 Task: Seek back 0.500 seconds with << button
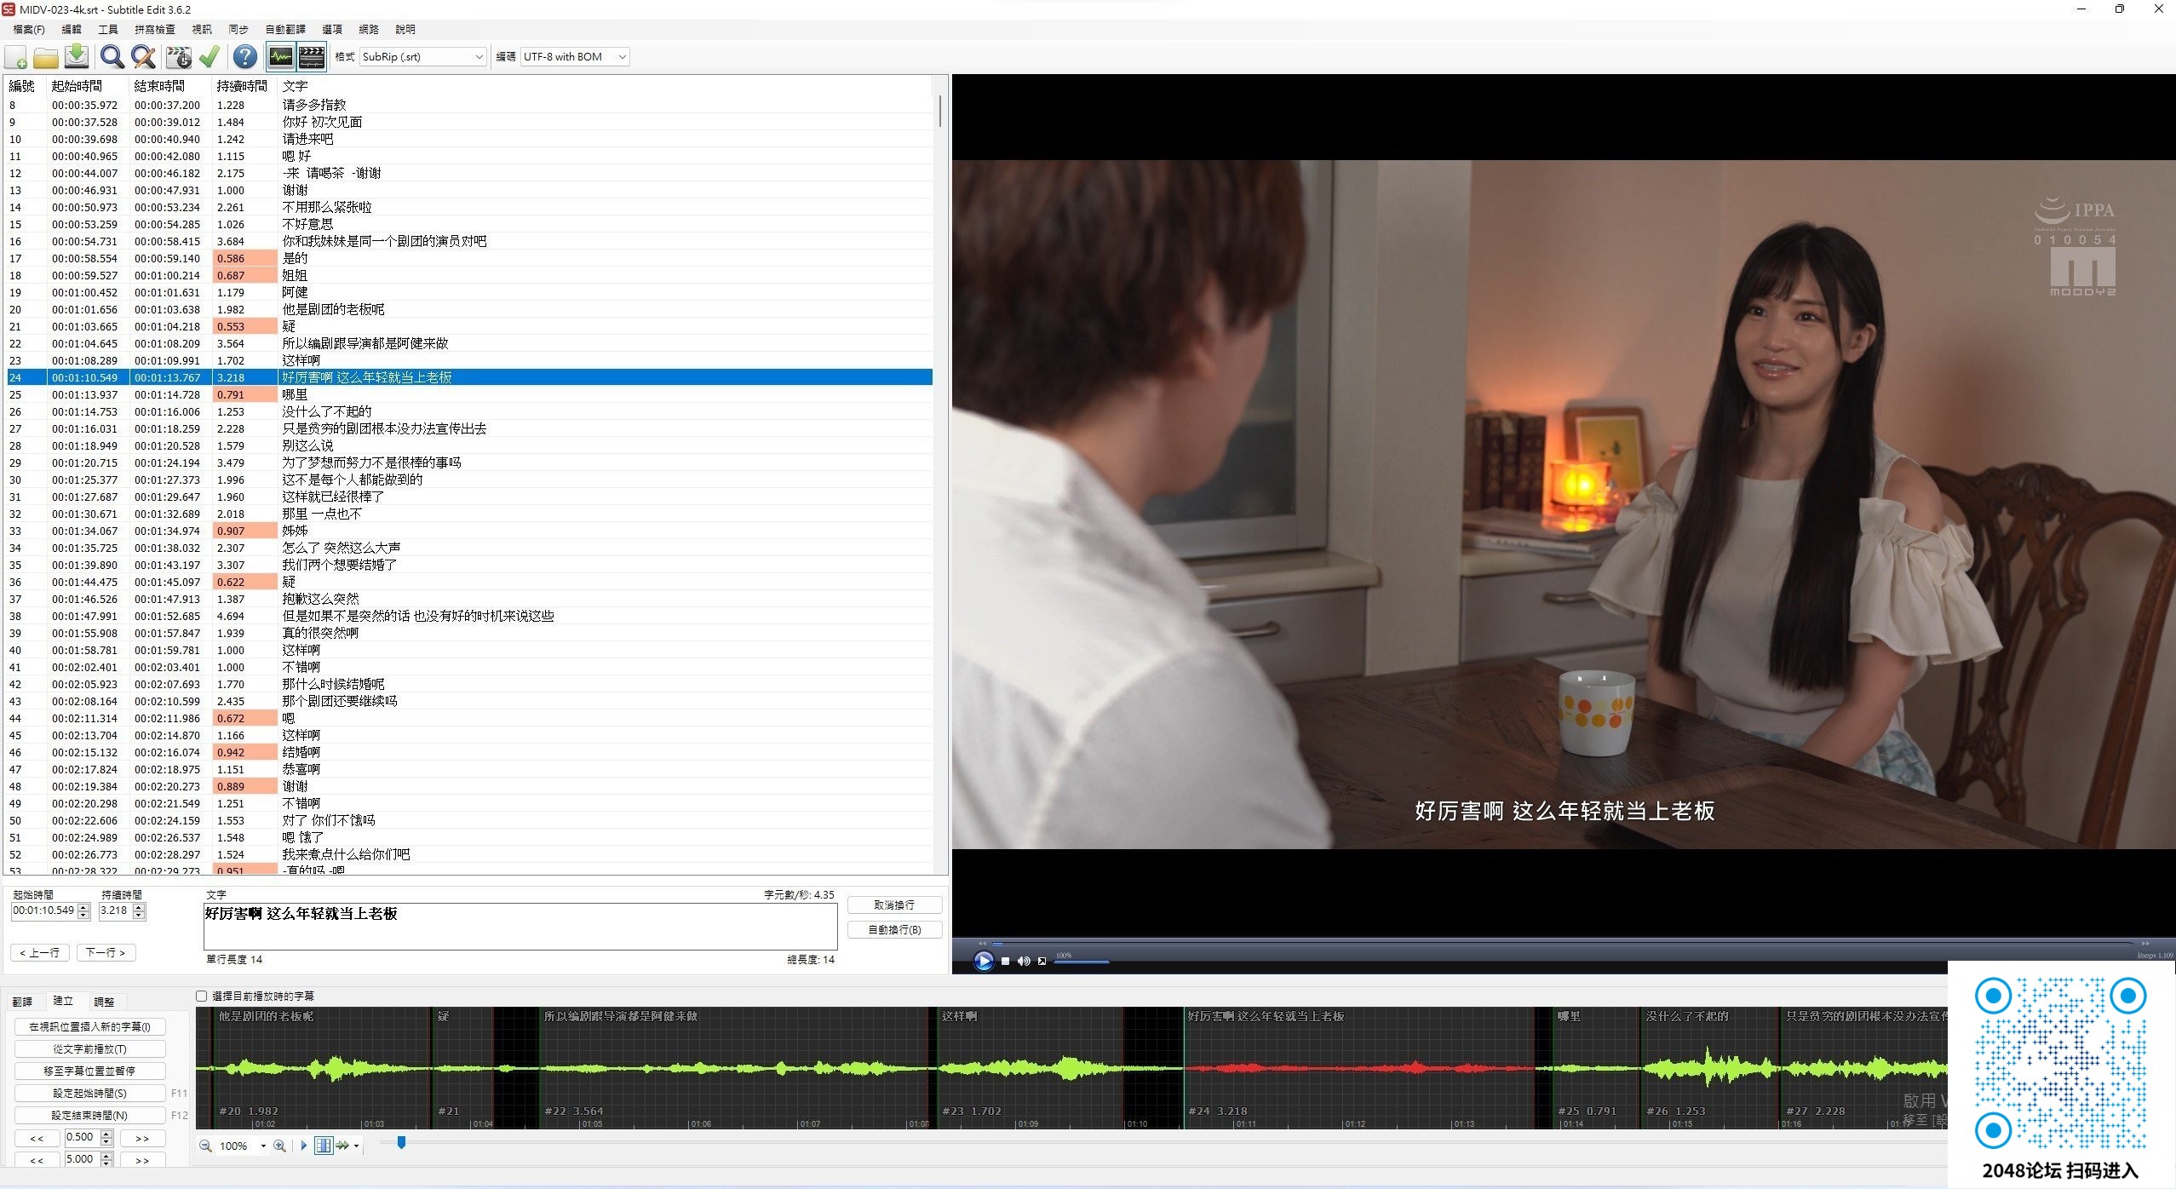[37, 1138]
